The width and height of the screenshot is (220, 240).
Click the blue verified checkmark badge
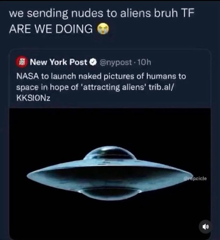(x=93, y=62)
